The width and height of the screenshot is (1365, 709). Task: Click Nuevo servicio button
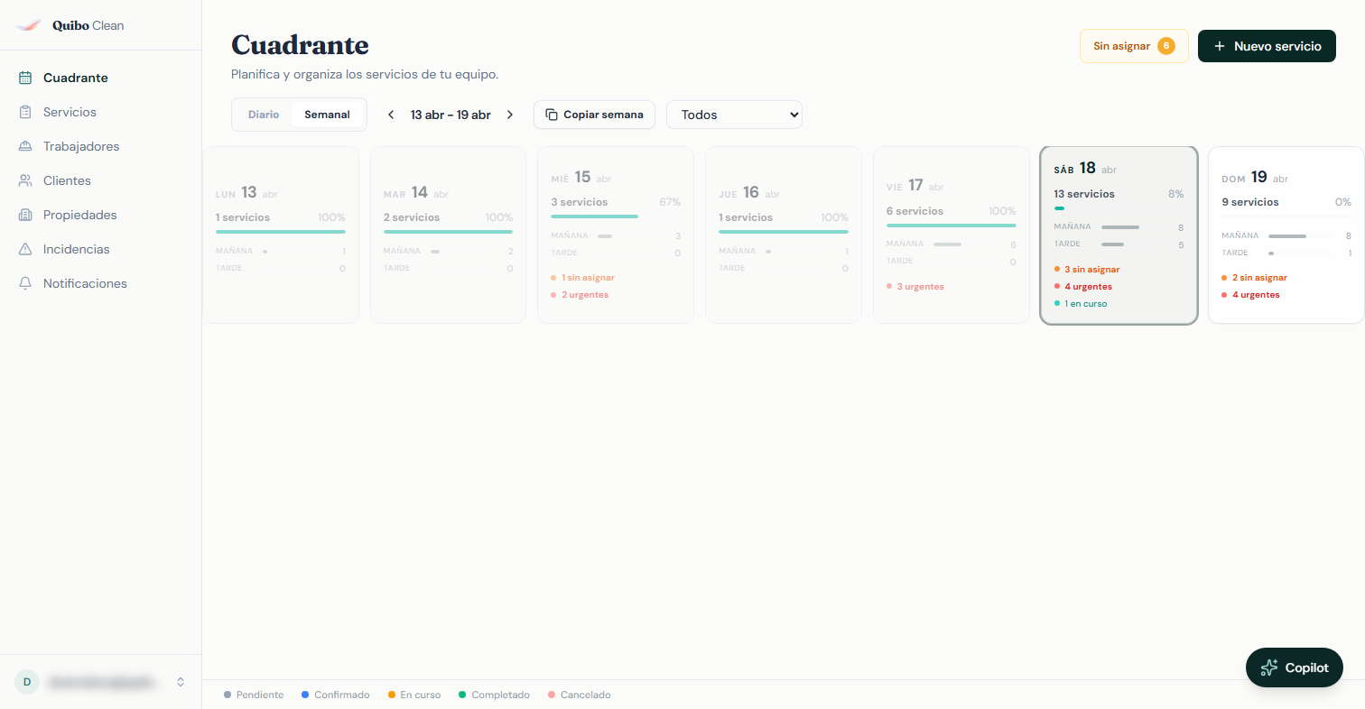pyautogui.click(x=1267, y=46)
